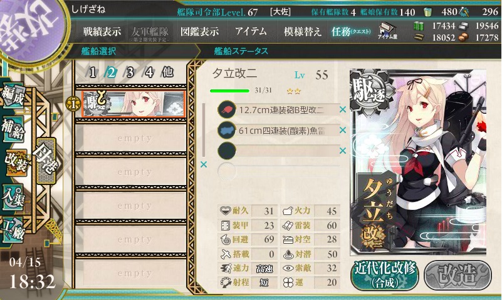Remove the 61cm torpedo equipment with X
This screenshot has width=502, height=300.
[343, 130]
